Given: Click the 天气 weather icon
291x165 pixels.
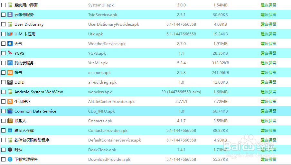Looking at the screenshot, I should (x=10, y=43).
